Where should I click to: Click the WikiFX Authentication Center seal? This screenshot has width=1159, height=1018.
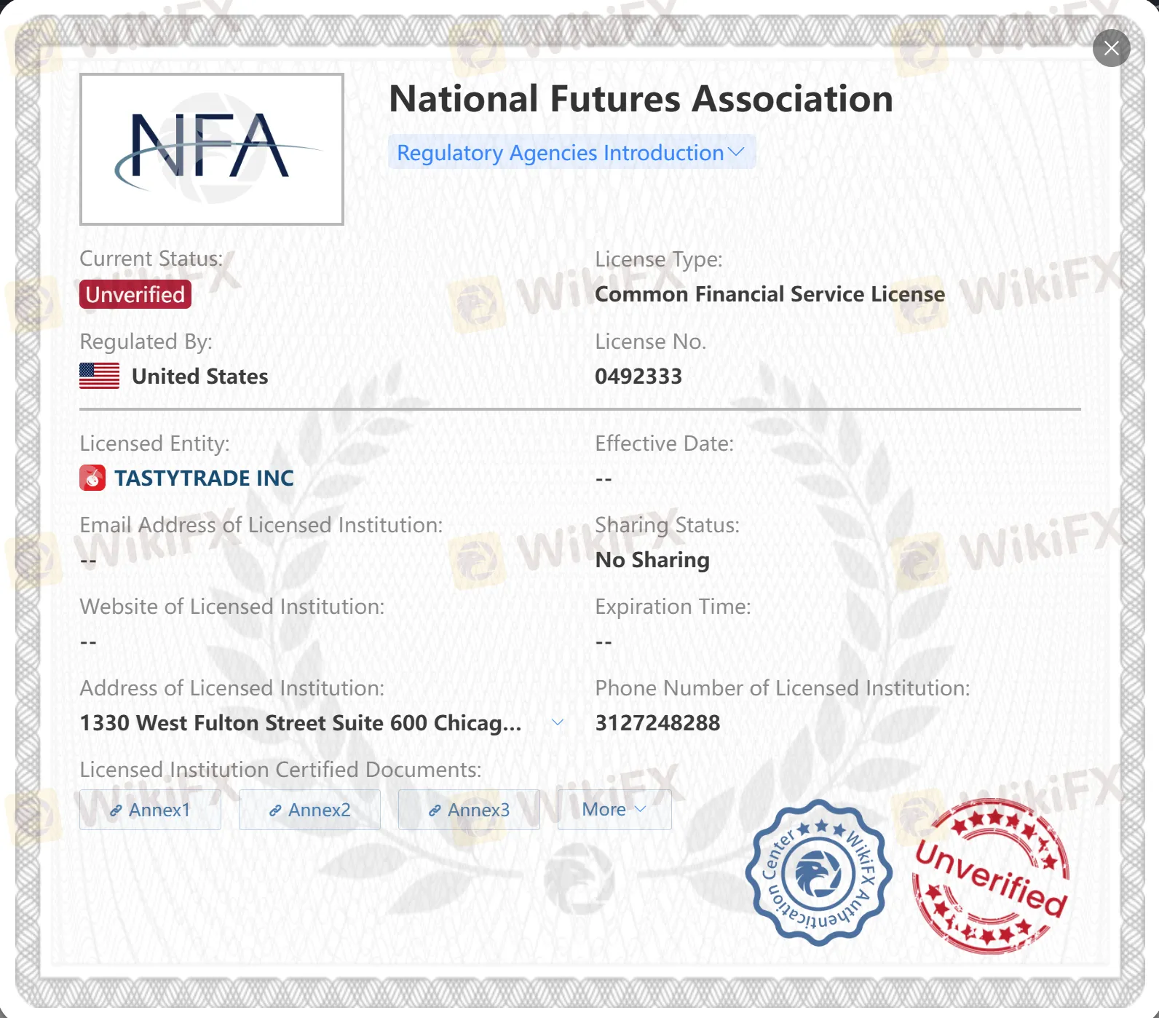click(819, 872)
